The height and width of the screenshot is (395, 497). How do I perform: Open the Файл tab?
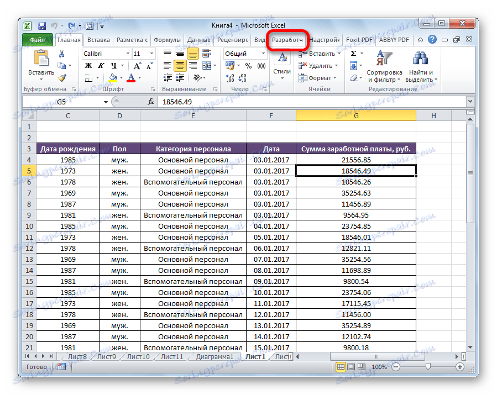pyautogui.click(x=38, y=40)
